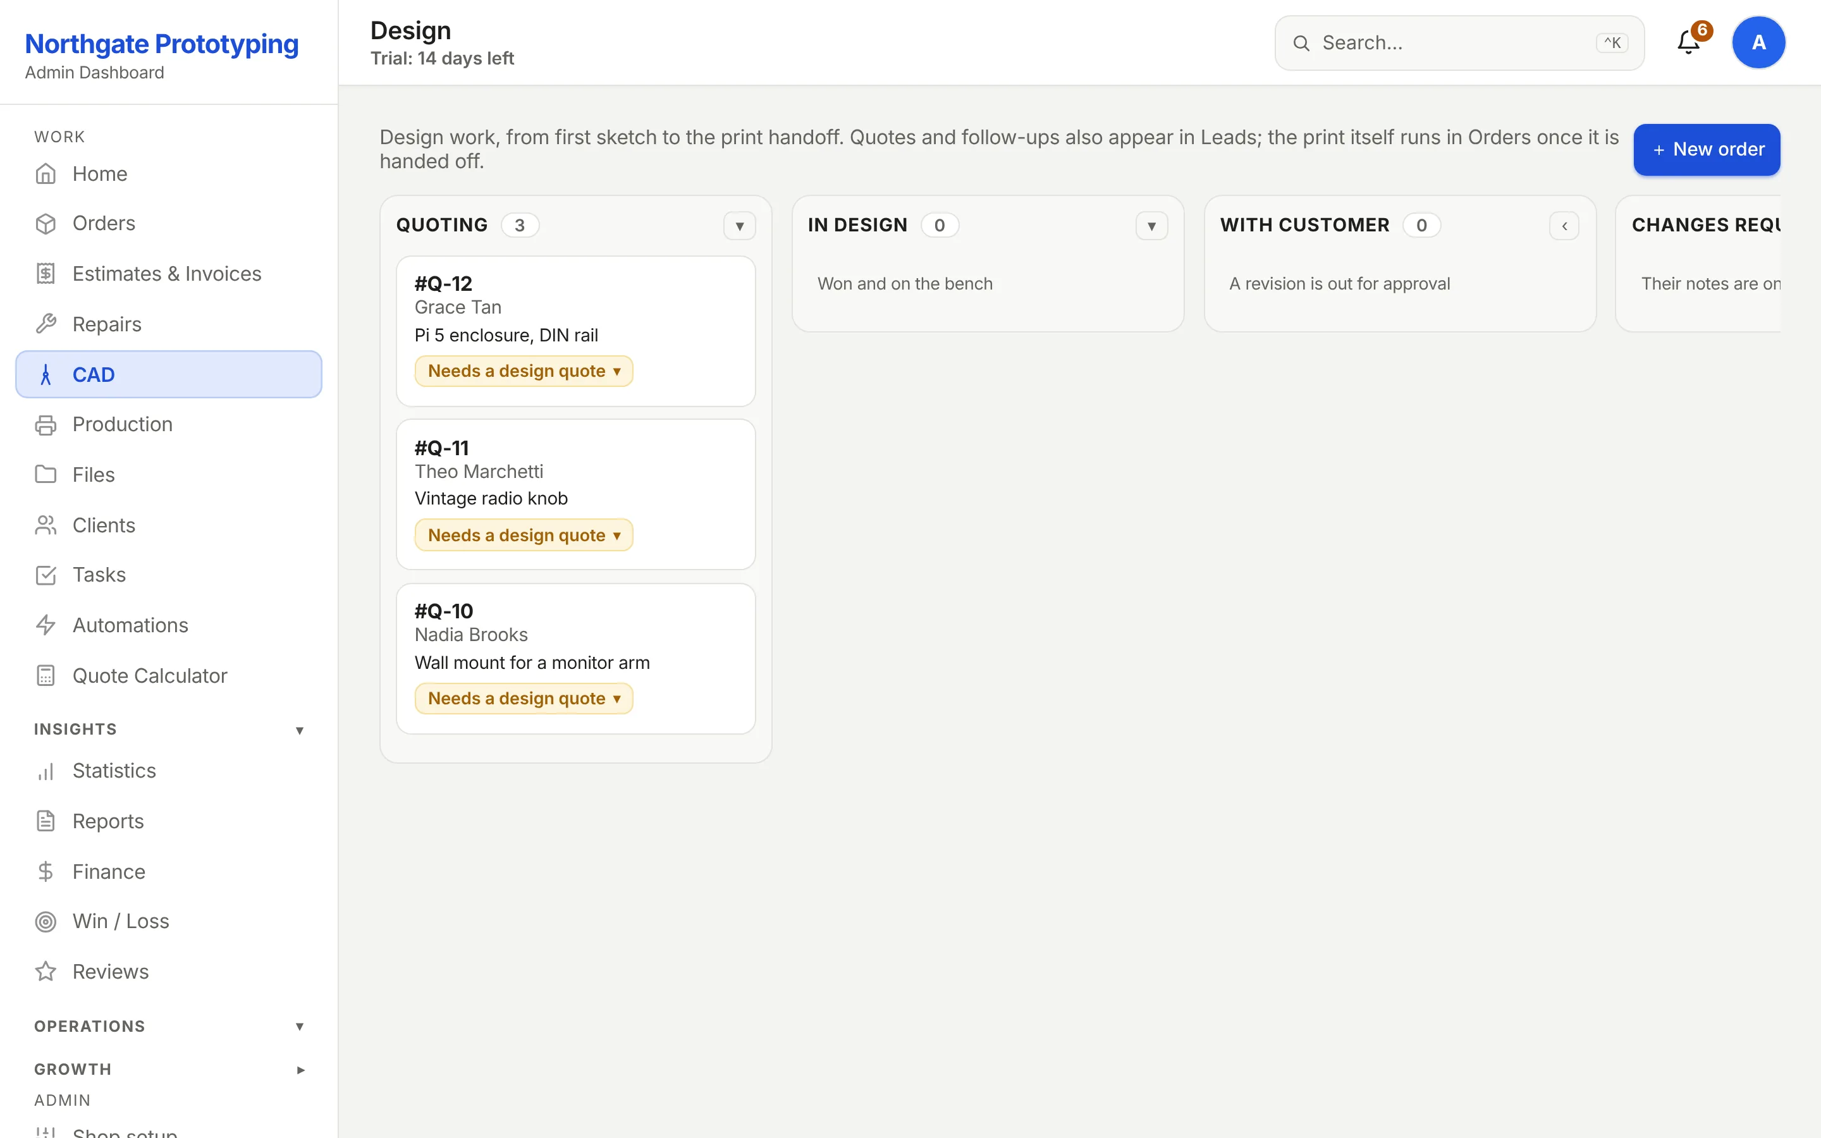Click the Statistics bar chart icon

[x=46, y=771]
